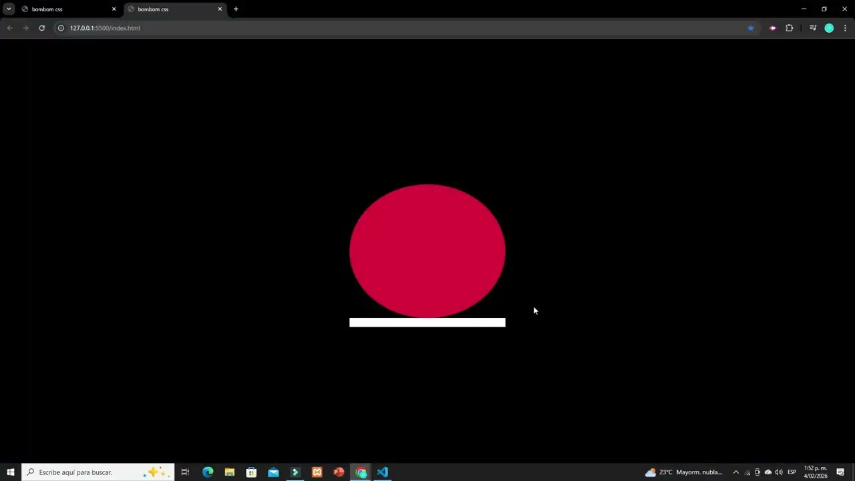Click the taskbar search box
Viewport: 855px width, 481px height.
click(x=98, y=472)
